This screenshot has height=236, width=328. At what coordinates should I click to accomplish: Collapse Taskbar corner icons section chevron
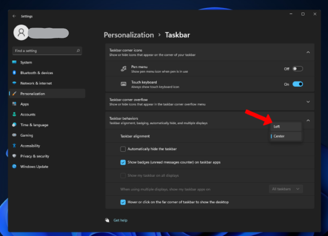click(308, 52)
